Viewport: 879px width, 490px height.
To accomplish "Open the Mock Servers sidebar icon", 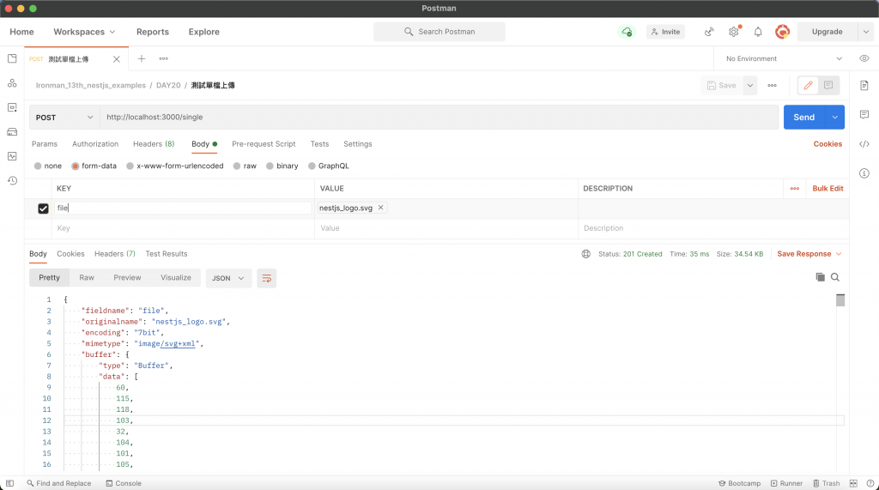I will click(12, 132).
